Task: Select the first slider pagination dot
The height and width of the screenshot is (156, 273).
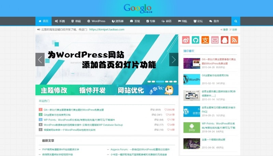Action: pos(149,82)
